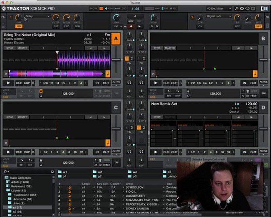
Task: Click the Deck A beatgrid lock icon
Action: coord(41,91)
